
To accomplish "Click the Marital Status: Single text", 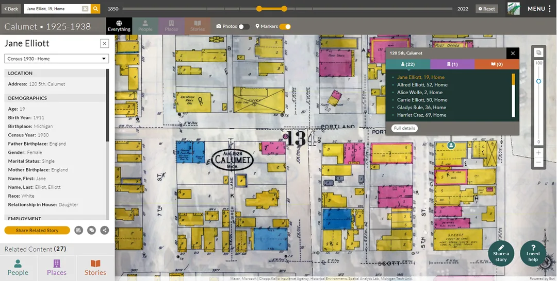I will coord(31,161).
